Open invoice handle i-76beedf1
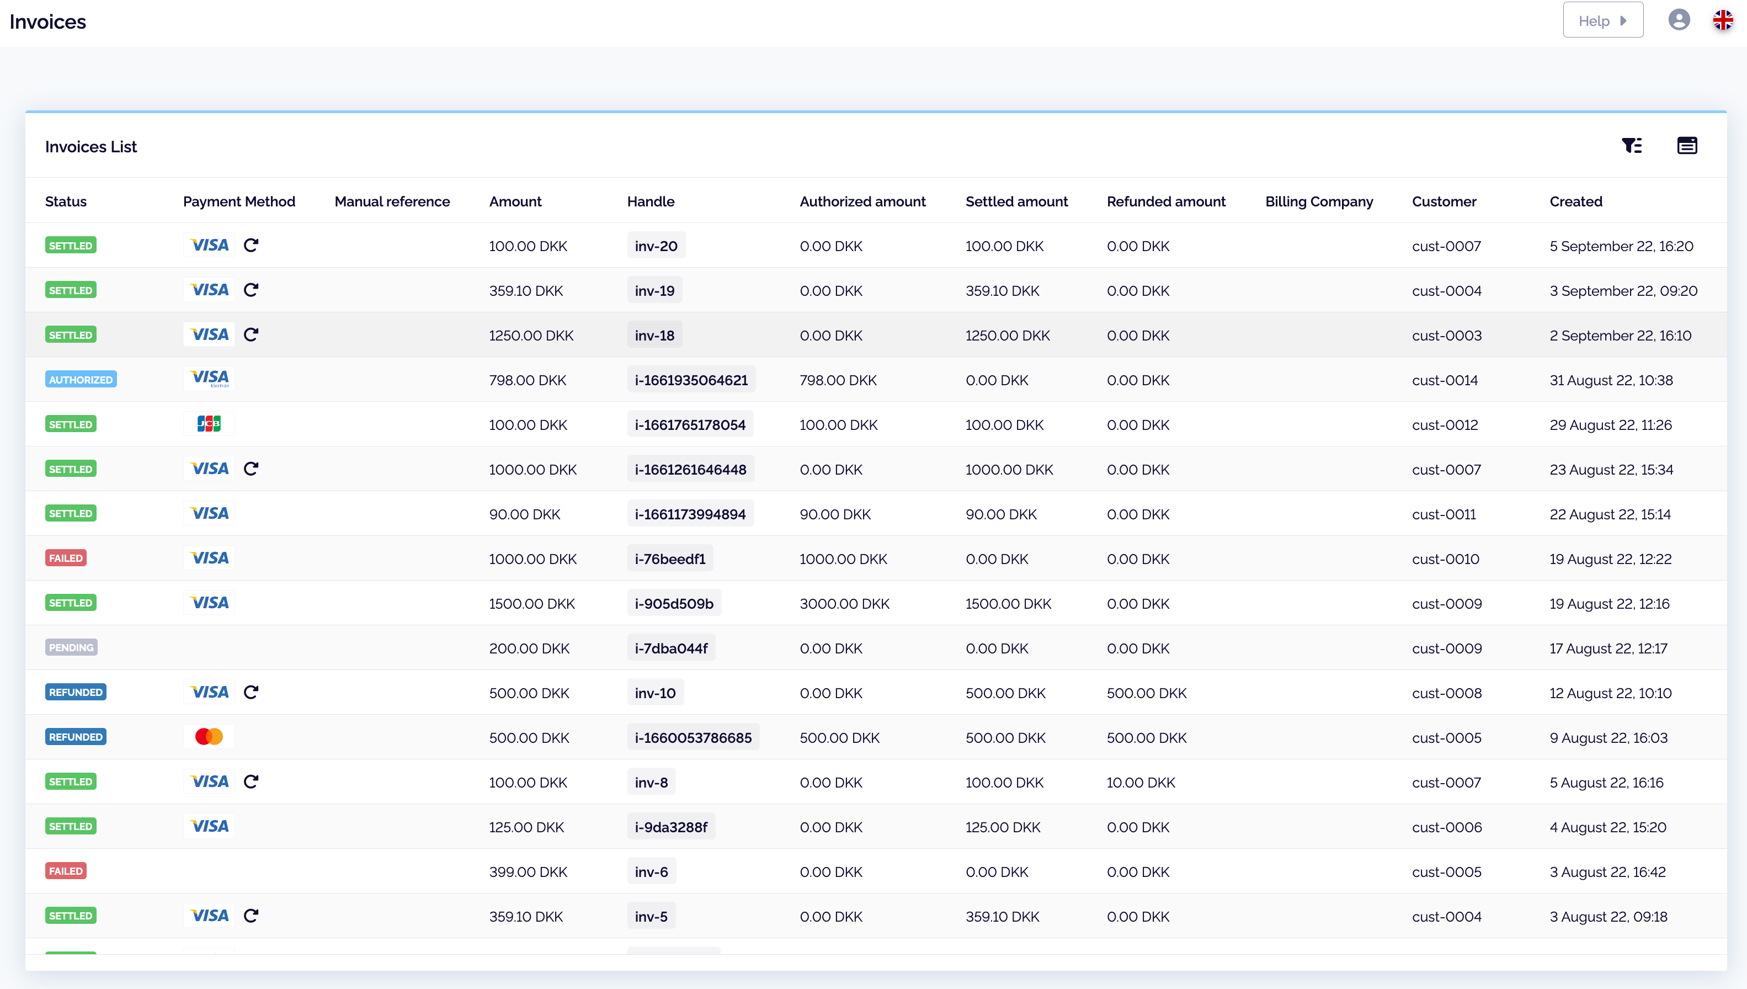The height and width of the screenshot is (989, 1747). [x=670, y=559]
